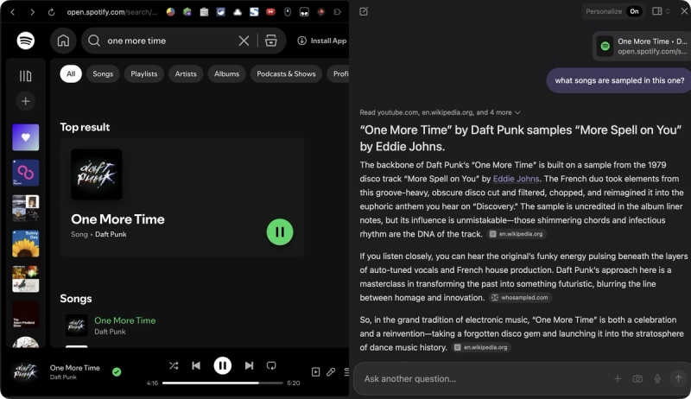Image resolution: width=691 pixels, height=399 pixels.
Task: Click the red fast-forward extension icon
Action: click(x=271, y=12)
